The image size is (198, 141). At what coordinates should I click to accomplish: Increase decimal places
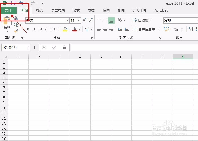click(x=191, y=29)
